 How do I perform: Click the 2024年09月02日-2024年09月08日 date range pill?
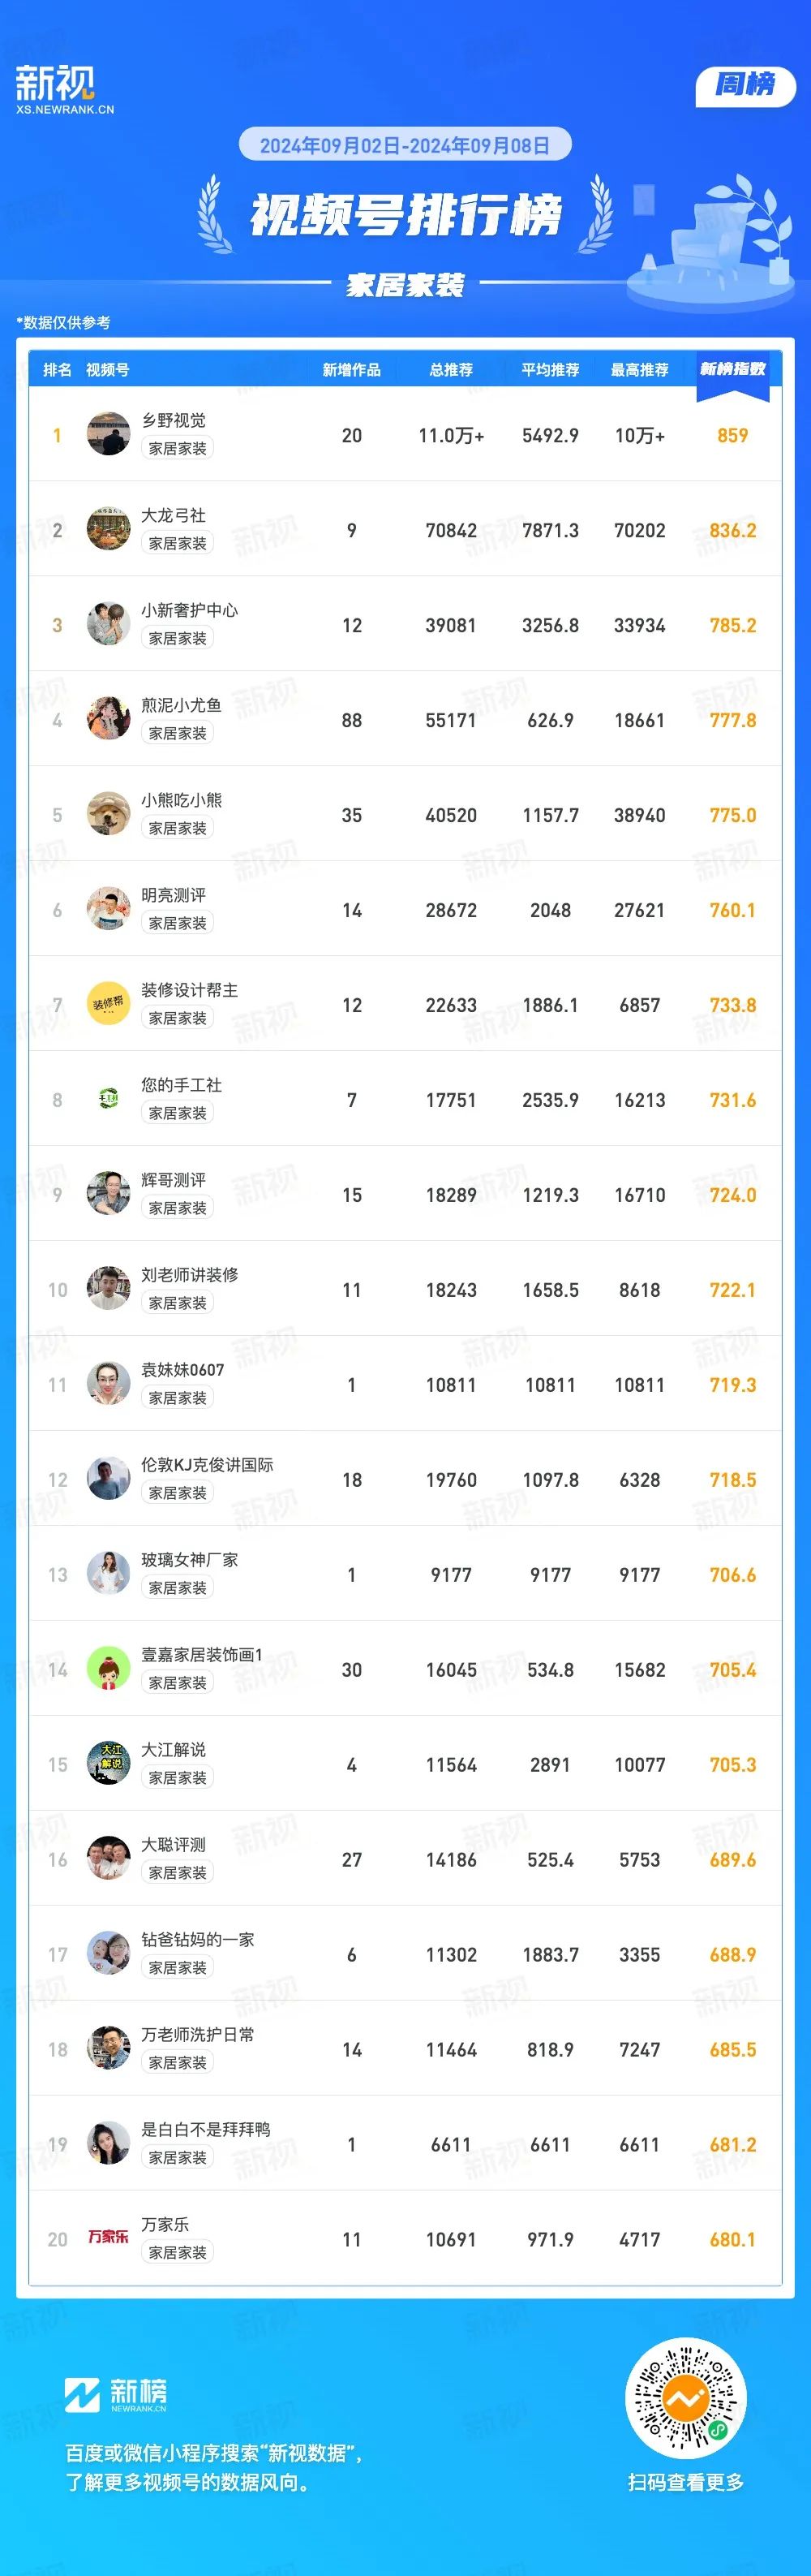(x=405, y=145)
